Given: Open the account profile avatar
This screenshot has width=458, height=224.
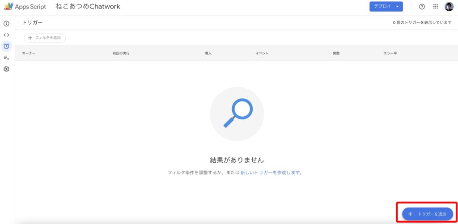Looking at the screenshot, I should tap(449, 7).
